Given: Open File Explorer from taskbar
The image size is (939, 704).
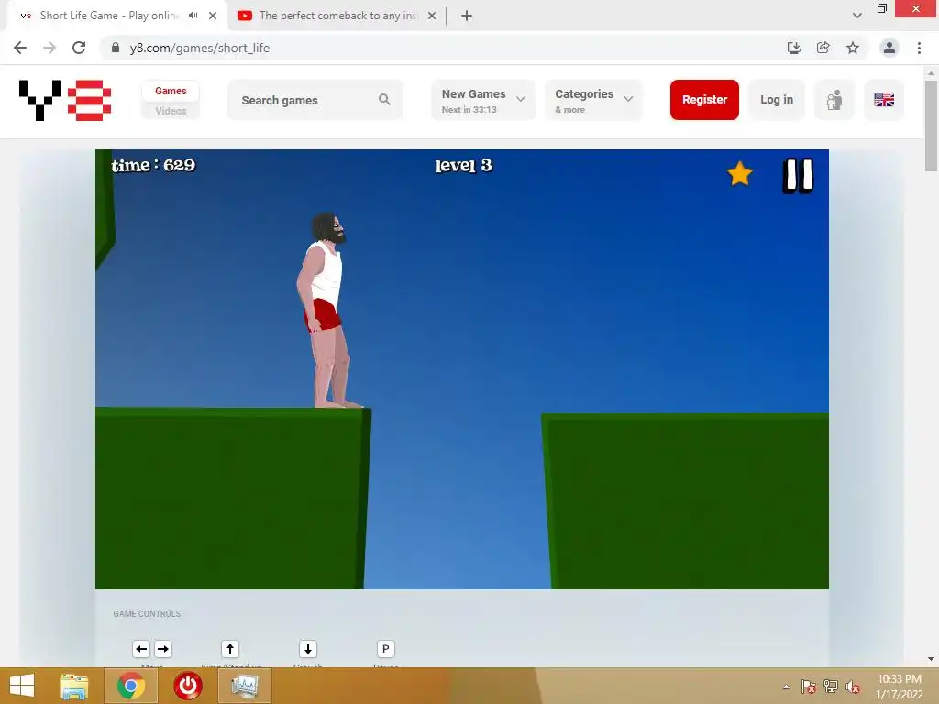Looking at the screenshot, I should 74,686.
